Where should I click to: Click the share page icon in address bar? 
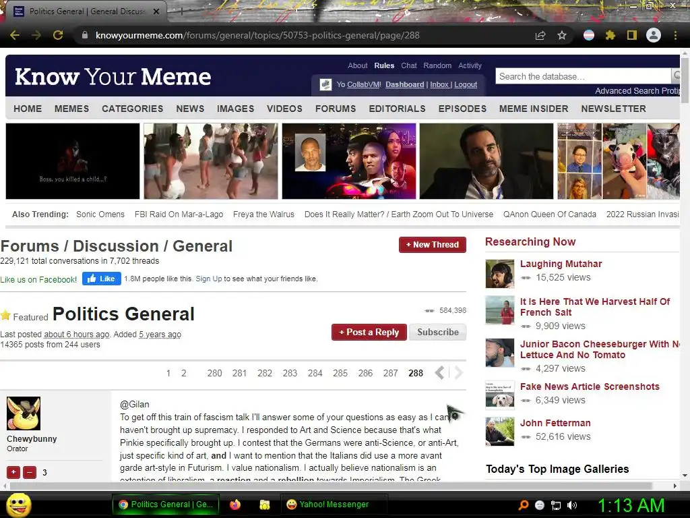540,35
